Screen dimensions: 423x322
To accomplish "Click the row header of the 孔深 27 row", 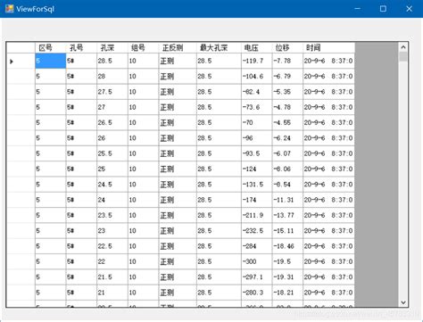I will click(21, 107).
